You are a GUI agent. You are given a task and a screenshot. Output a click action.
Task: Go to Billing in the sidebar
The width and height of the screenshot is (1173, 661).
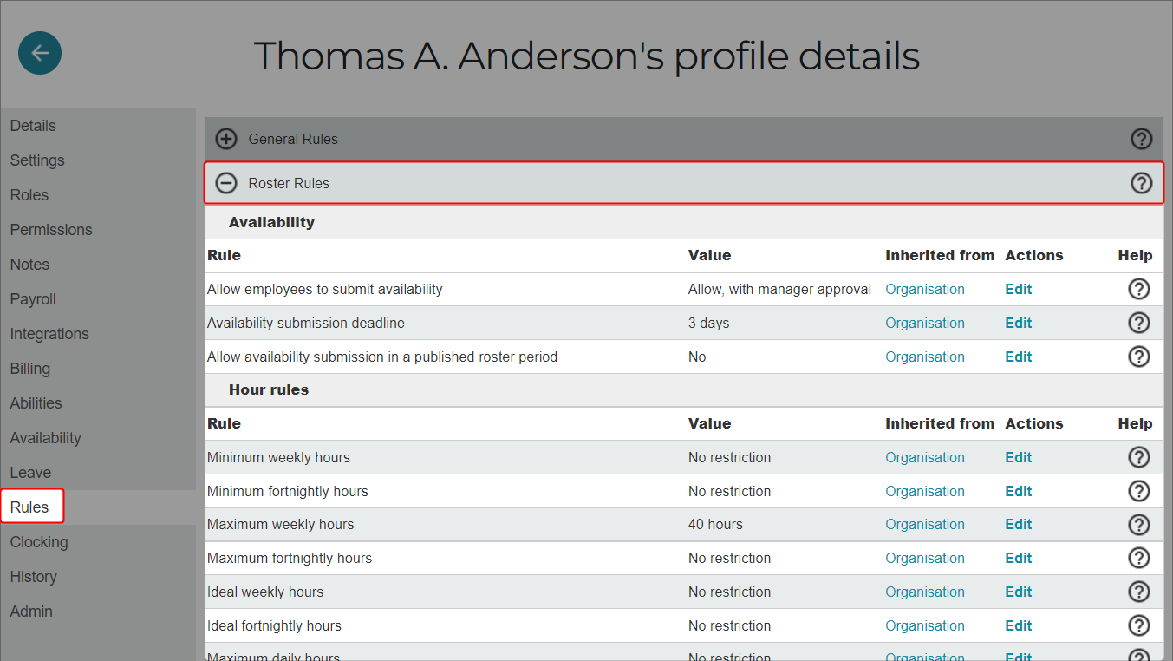click(x=30, y=369)
